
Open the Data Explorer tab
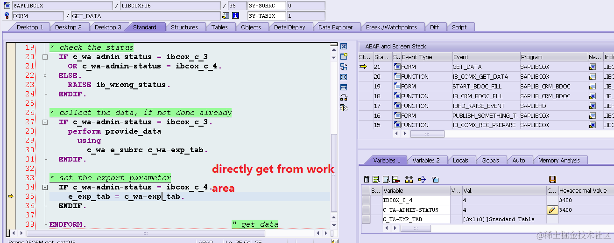(x=336, y=27)
